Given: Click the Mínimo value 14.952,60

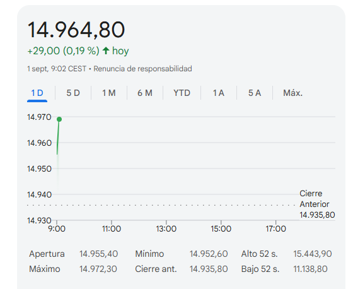Looking at the screenshot, I should coord(209,254).
